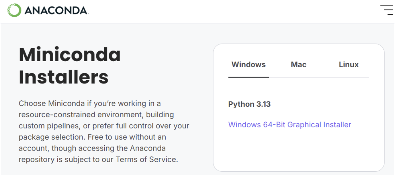Viewport: 395px width, 176px height.
Task: Click the Python 3.13 version label
Action: (x=249, y=104)
